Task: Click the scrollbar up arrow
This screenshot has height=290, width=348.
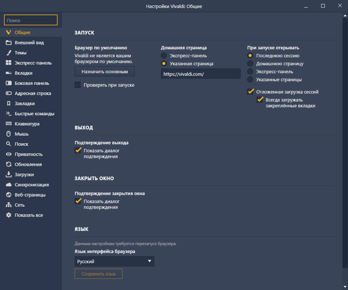Action: tap(345, 15)
